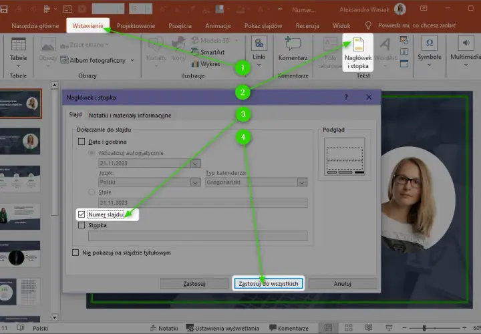481x334 pixels.
Task: Click the user account avatar
Action: click(x=400, y=9)
